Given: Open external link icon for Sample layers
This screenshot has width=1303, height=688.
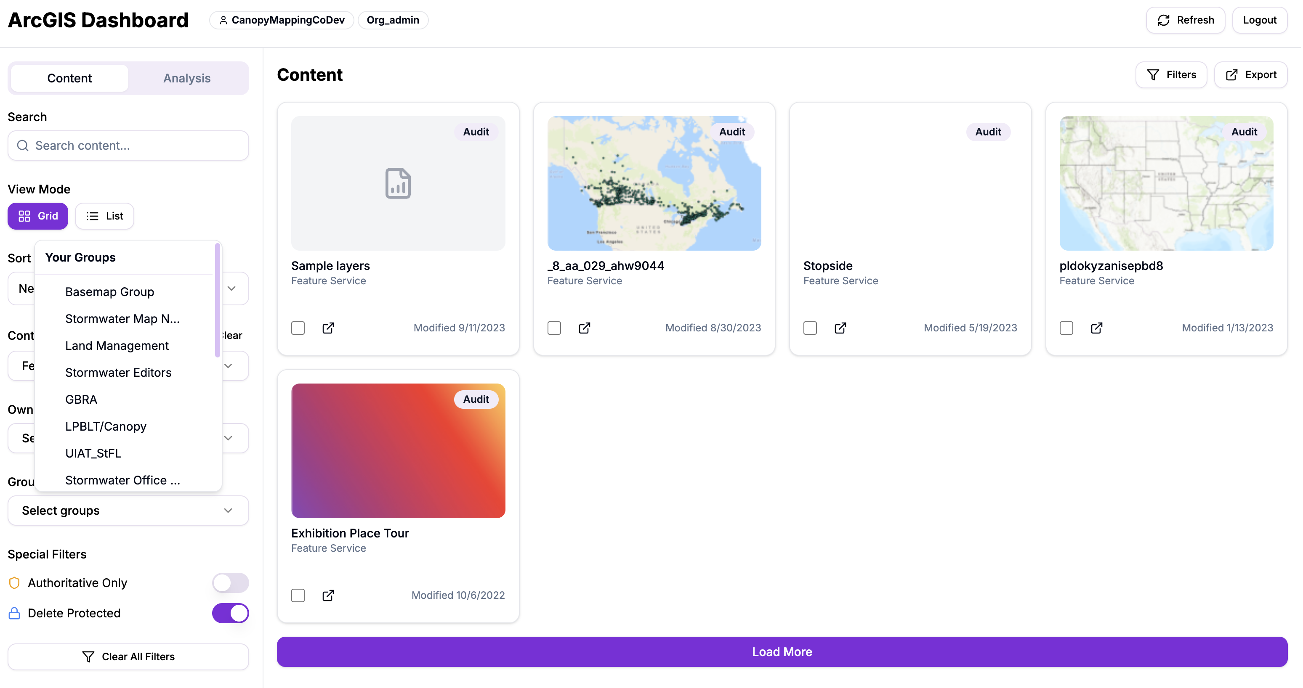Looking at the screenshot, I should pos(328,328).
